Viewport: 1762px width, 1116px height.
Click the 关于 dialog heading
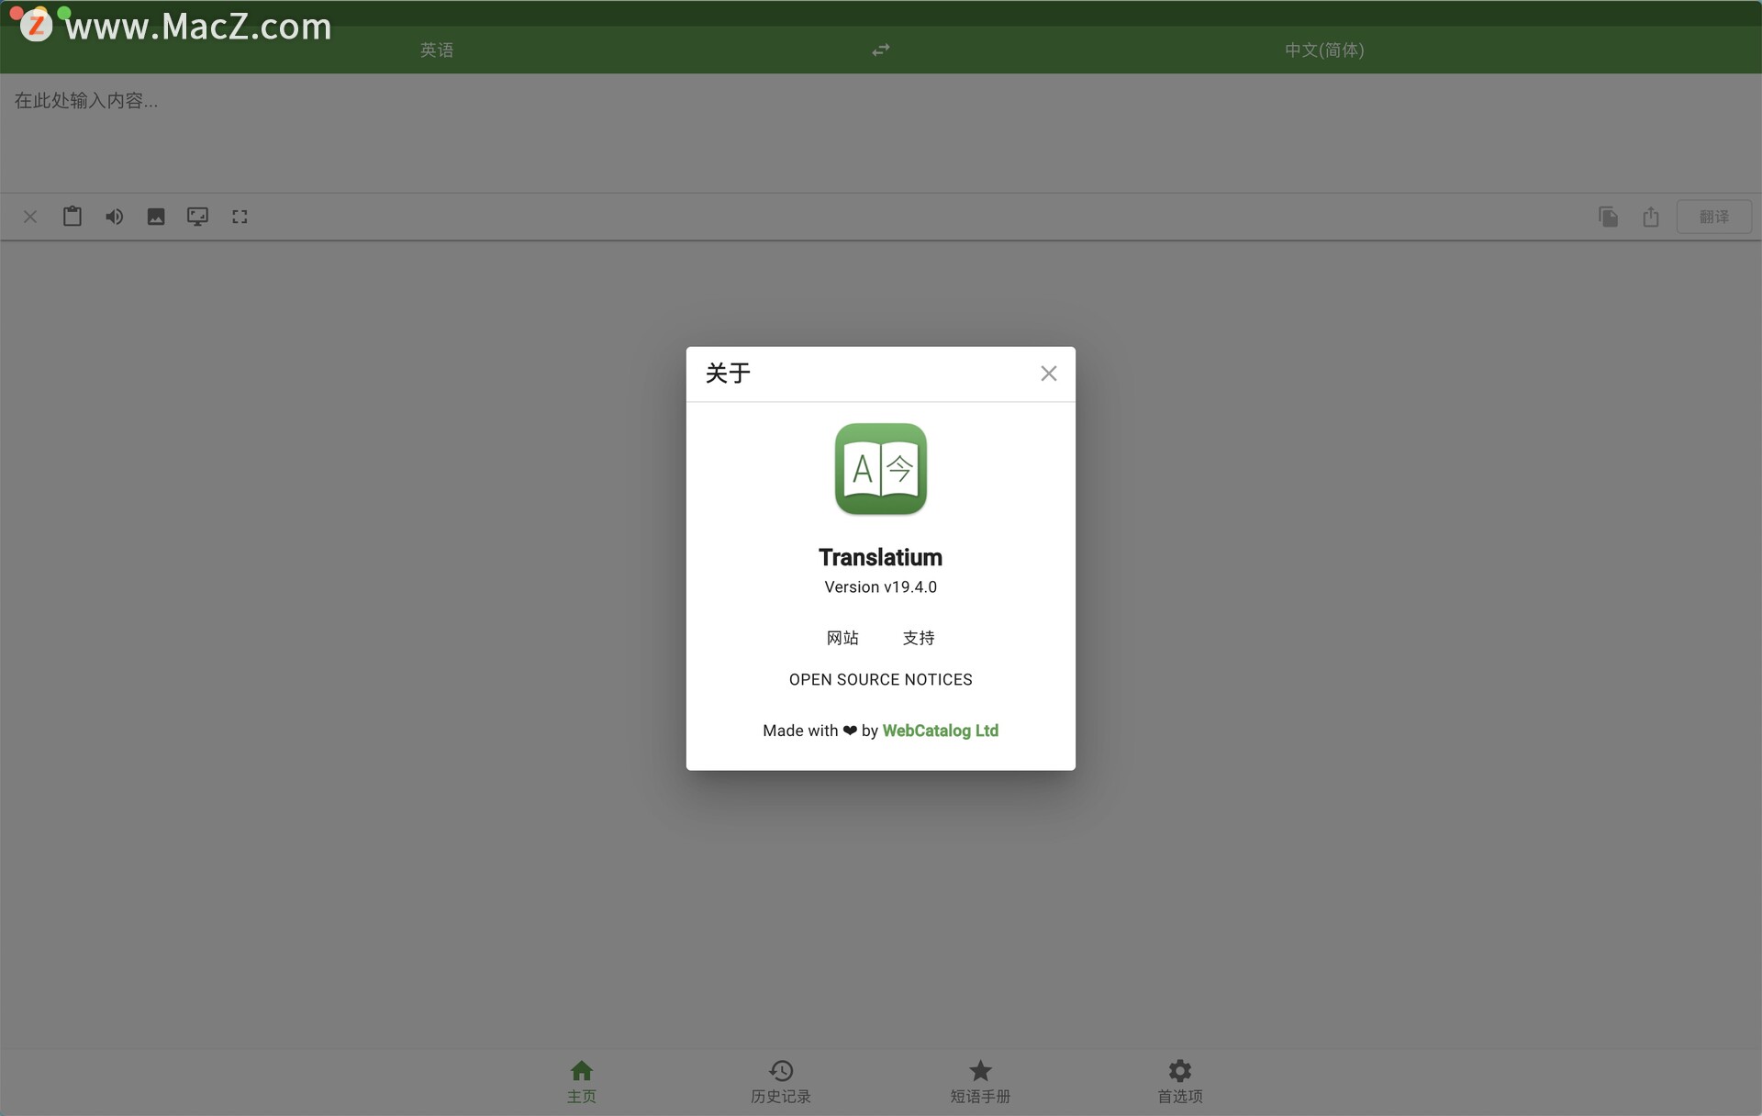[728, 374]
